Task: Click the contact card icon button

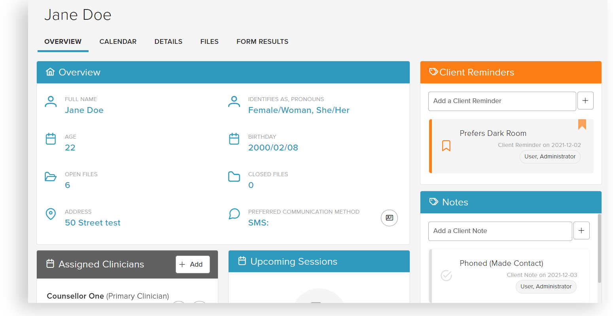Action: point(389,218)
